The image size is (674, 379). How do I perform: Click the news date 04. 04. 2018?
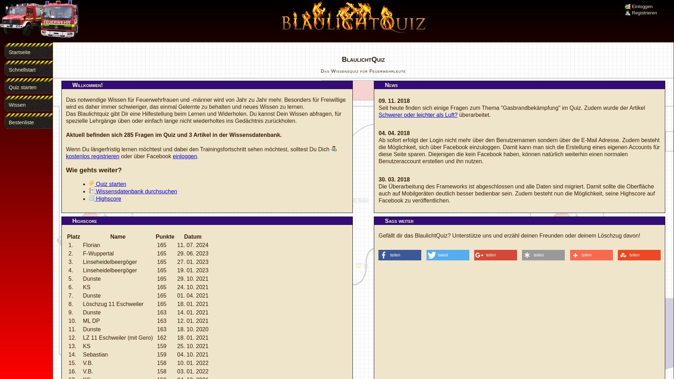(x=394, y=133)
